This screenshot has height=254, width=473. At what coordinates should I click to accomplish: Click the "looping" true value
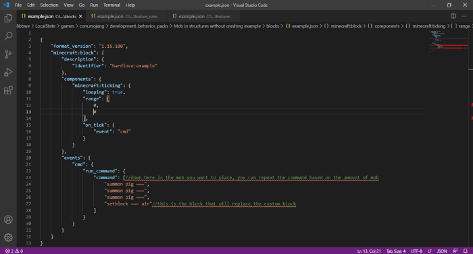point(118,92)
